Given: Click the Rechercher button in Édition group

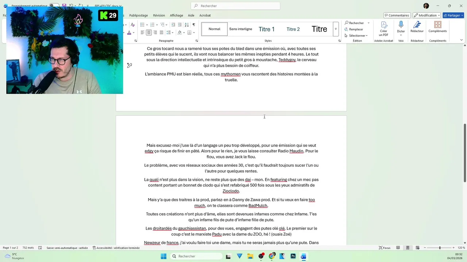Looking at the screenshot, I should 354,23.
